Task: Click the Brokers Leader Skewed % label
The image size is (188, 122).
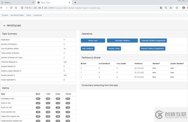Action: [x=11, y=71]
